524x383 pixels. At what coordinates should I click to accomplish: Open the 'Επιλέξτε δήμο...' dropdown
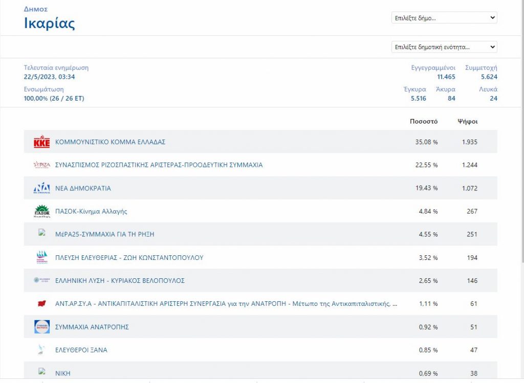[x=444, y=18]
